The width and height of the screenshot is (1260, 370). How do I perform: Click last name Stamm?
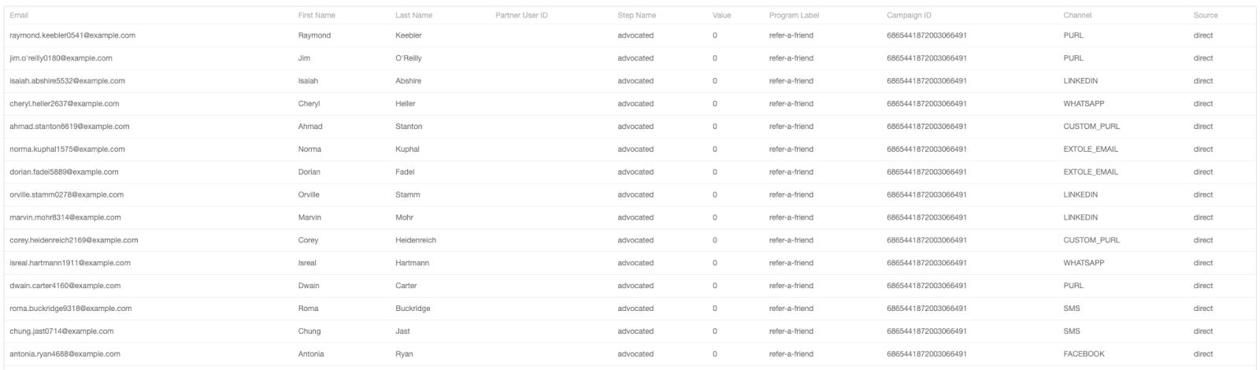[407, 195]
